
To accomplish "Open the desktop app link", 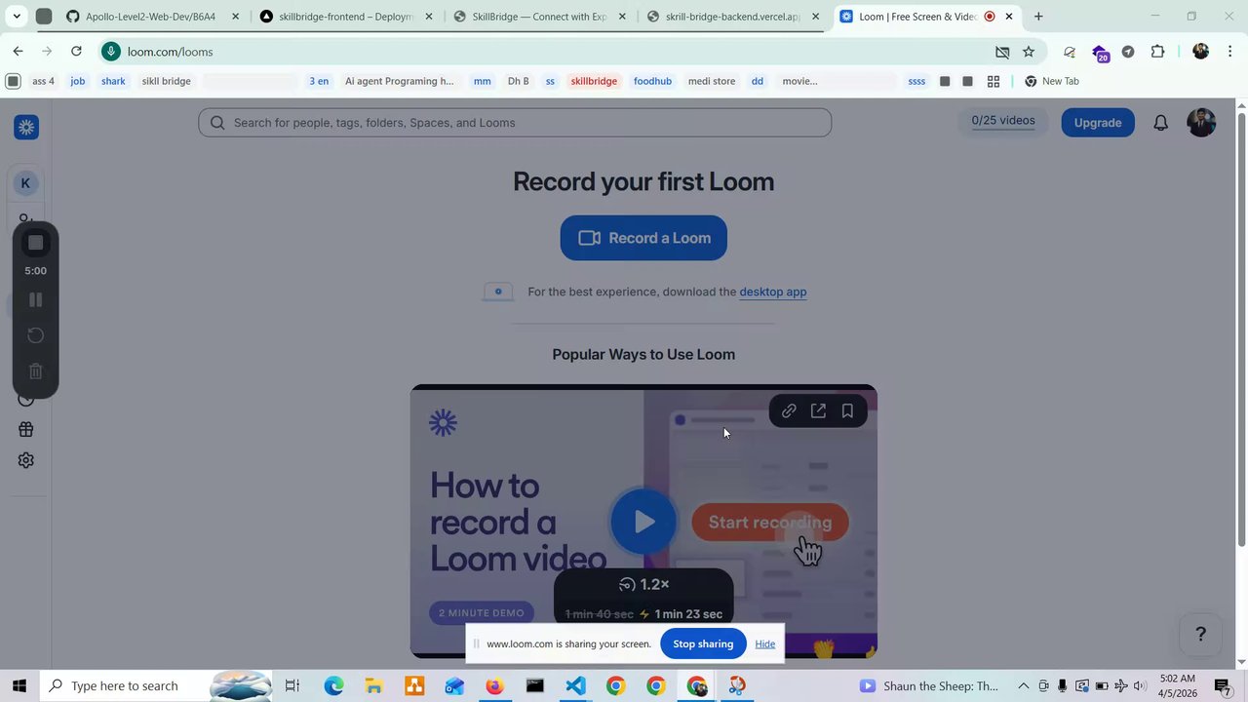I will 772,292.
